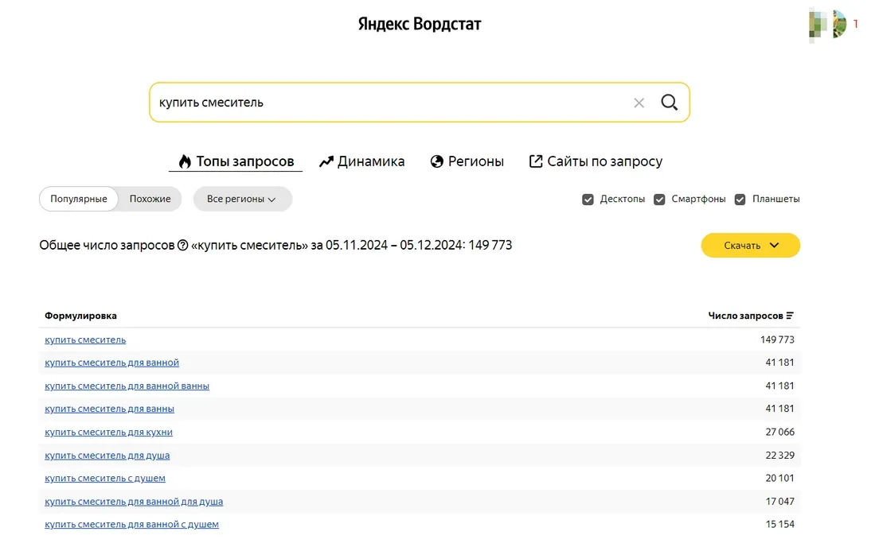
Task: Click the sort icon beside Число запросов
Action: click(790, 316)
